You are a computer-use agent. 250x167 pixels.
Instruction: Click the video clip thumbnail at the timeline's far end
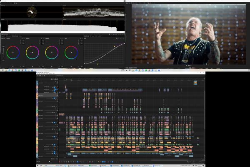point(195,83)
